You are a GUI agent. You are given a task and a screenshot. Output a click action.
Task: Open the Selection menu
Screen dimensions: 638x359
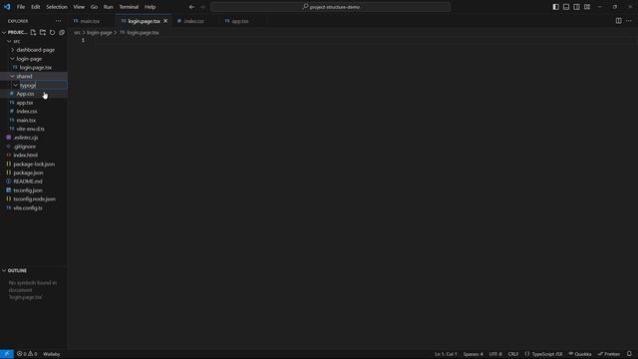click(57, 7)
